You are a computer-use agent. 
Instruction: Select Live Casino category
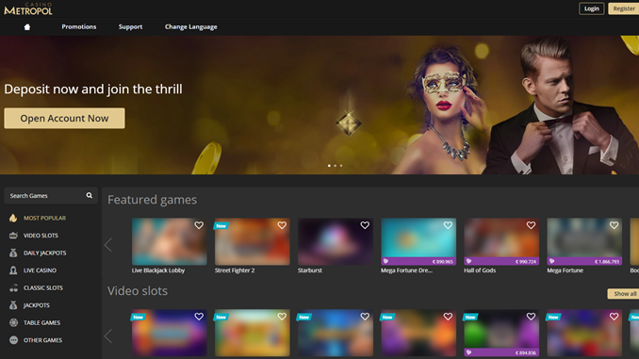pos(40,270)
